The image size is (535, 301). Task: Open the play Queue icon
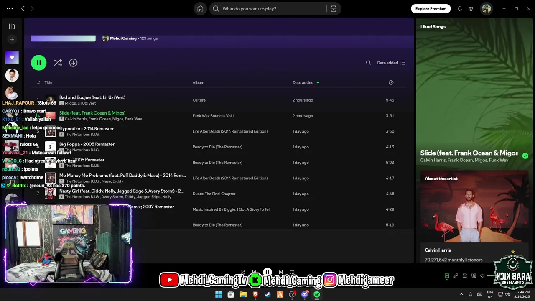pyautogui.click(x=465, y=276)
